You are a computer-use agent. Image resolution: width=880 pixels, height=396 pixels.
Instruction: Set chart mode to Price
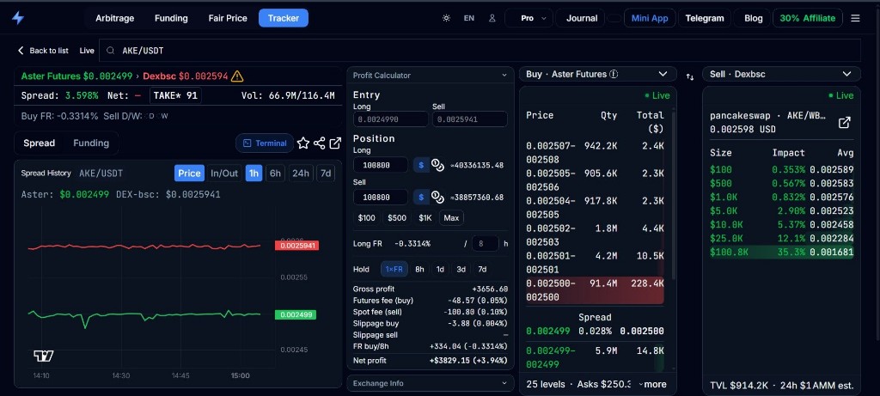tap(189, 174)
